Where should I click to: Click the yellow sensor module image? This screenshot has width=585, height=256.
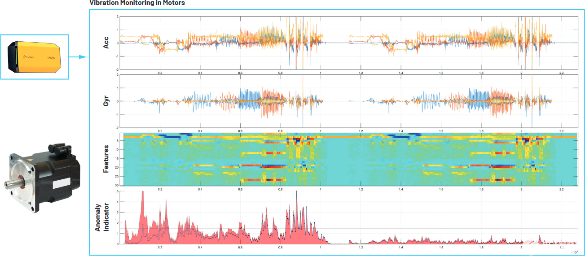tap(34, 57)
